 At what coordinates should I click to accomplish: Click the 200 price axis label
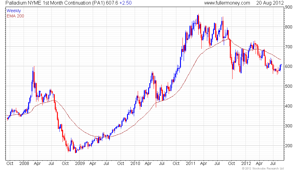288,146
